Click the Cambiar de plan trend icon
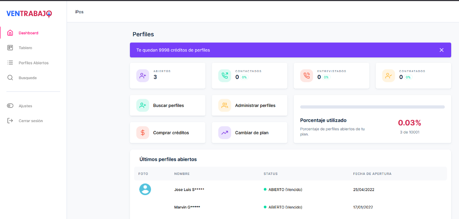Viewport: 459px width, 219px height. (x=224, y=133)
